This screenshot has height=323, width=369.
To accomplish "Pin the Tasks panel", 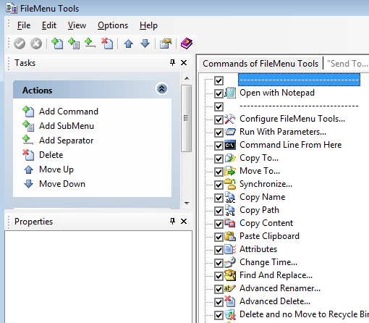I will tap(172, 63).
